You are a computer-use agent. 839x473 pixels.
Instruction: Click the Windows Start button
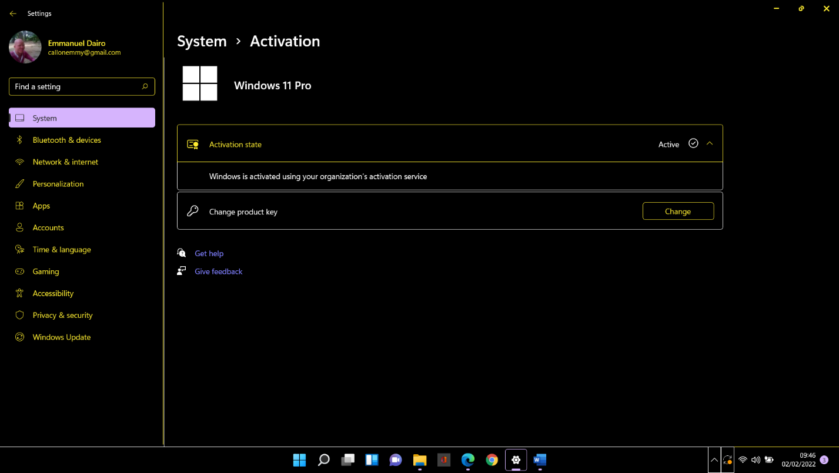299,460
